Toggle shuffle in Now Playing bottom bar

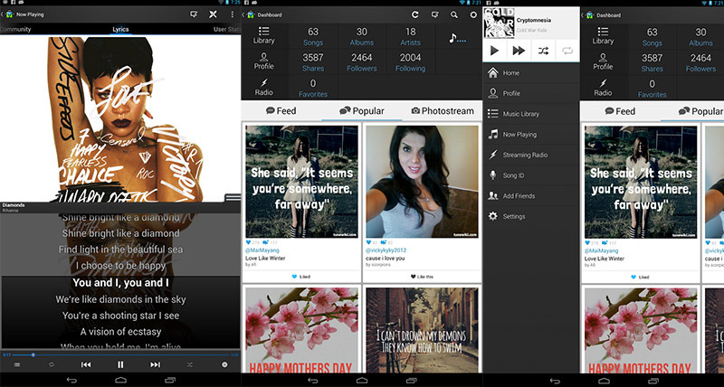point(190,365)
